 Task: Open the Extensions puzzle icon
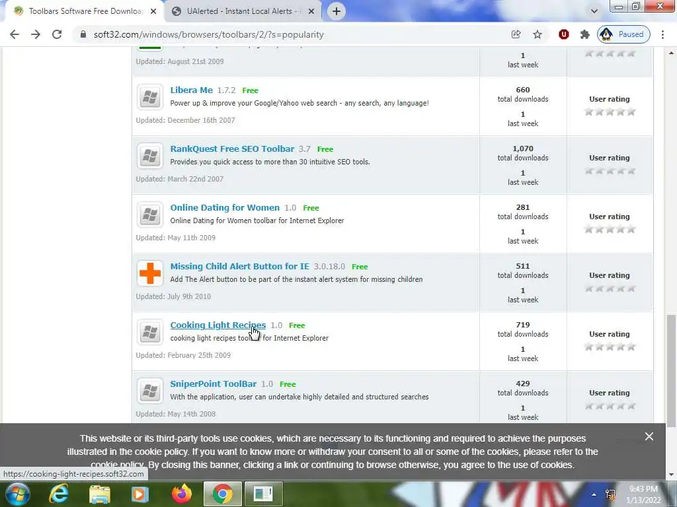(584, 34)
